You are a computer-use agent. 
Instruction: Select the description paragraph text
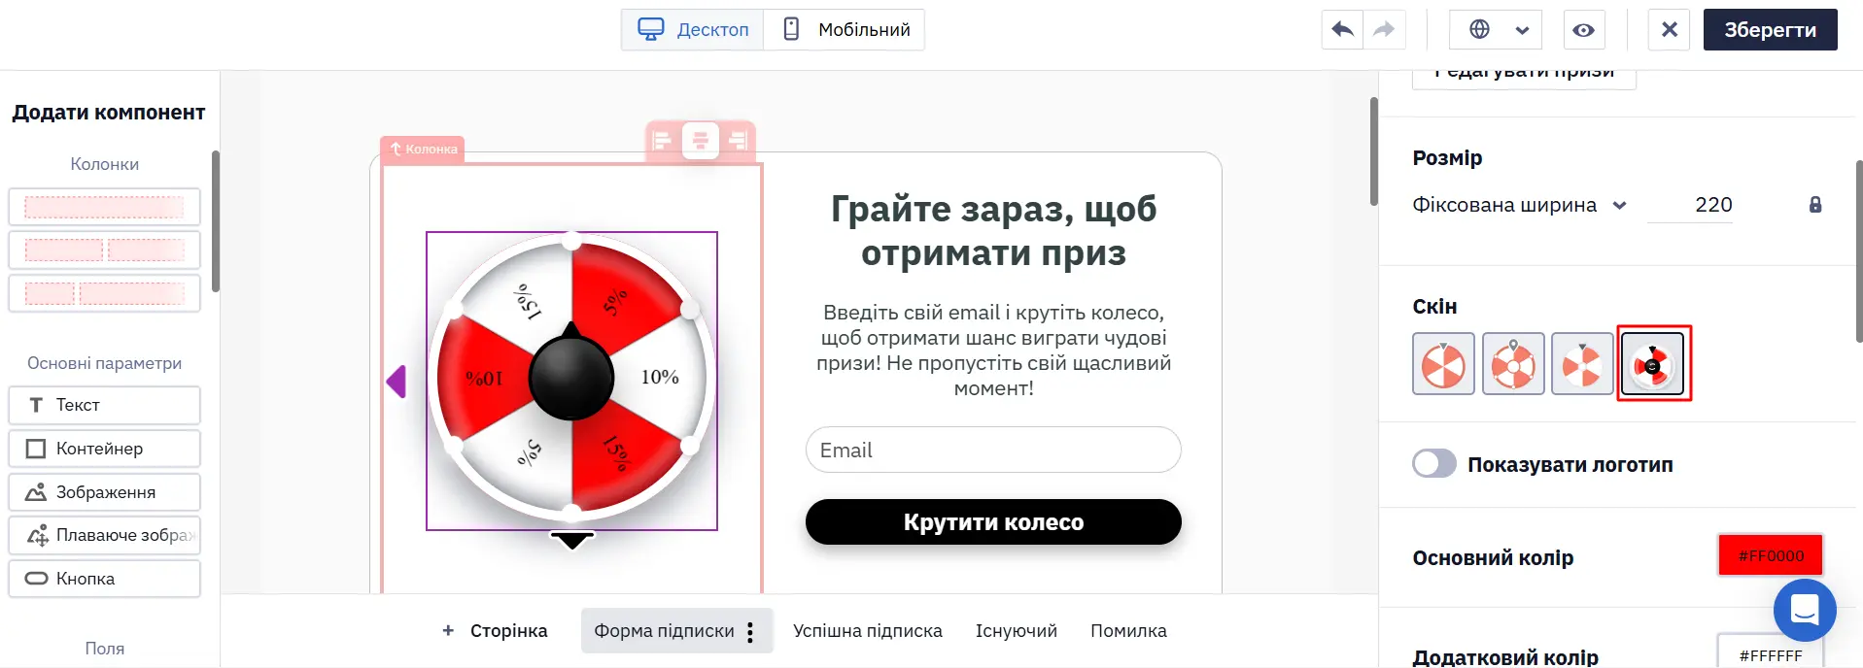pos(993,351)
